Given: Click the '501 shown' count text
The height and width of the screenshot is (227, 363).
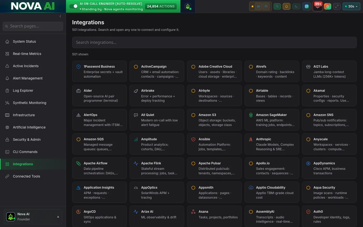Looking at the screenshot, I should 80,54.
